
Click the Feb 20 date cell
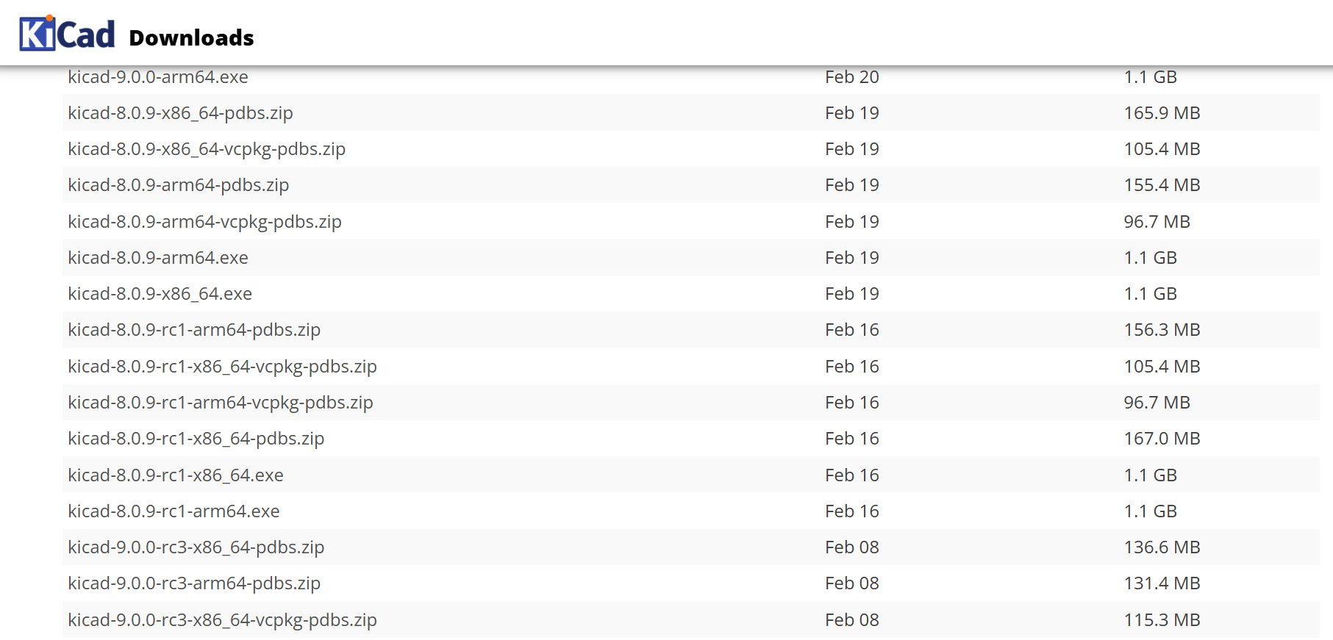point(852,77)
